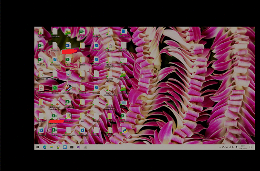The image size is (260, 171).
Task: Select the PowerPoint presentation desktop icon
Action: (x=55, y=104)
